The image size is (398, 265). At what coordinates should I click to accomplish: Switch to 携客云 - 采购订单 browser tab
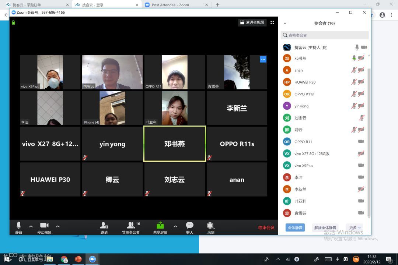point(37,4)
